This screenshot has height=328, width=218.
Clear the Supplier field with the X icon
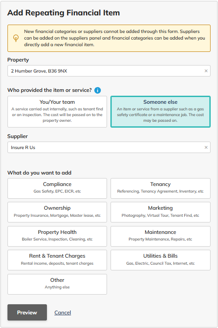(206, 147)
